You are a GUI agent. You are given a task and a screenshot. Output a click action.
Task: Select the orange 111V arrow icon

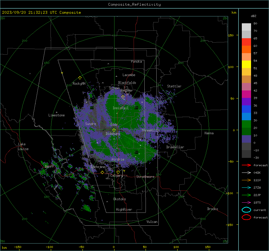[x=246, y=180]
